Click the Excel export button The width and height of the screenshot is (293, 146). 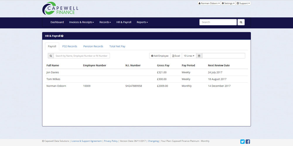(176, 56)
